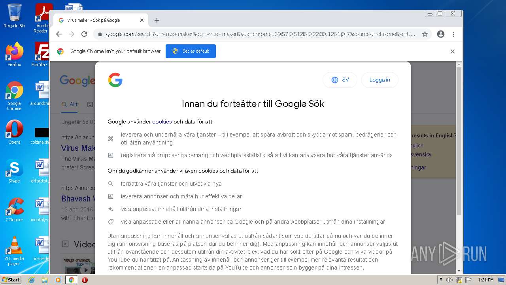
Task: Open the aroundchi Word document icon
Action: click(40, 94)
